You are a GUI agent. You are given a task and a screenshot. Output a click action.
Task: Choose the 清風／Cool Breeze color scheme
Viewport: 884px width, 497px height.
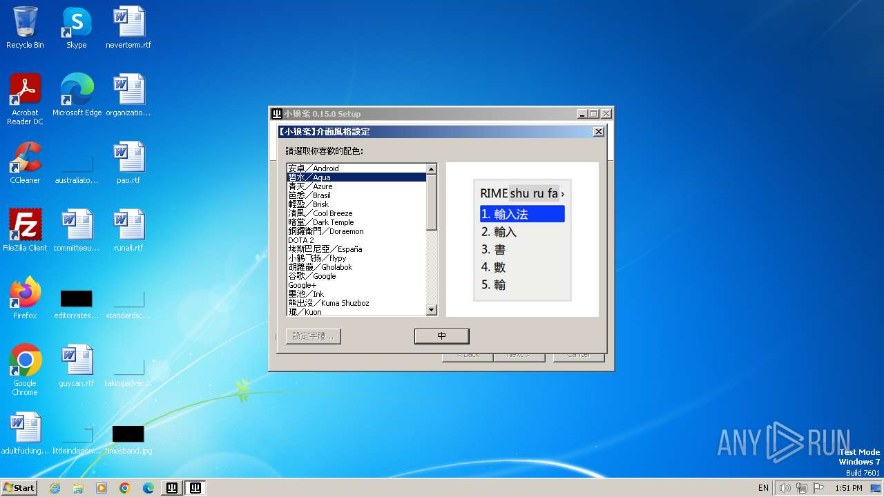point(356,213)
